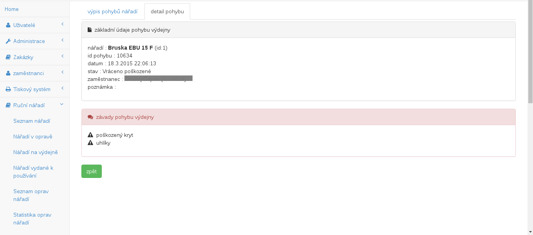Click the user icon beside zaměstnanci
This screenshot has width=533, height=235.
[8, 74]
